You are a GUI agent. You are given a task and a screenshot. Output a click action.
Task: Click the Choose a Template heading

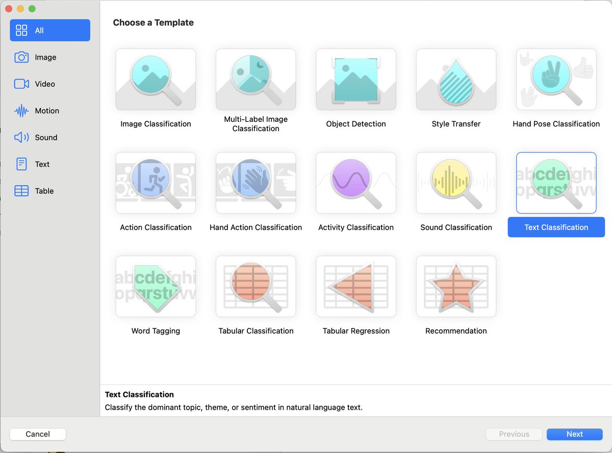153,22
